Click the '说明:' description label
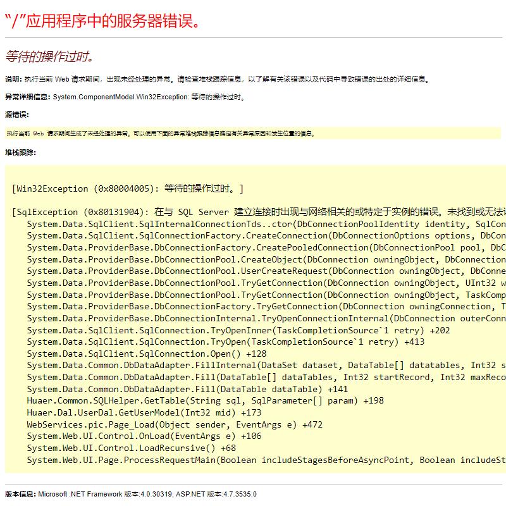The image size is (506, 506). point(13,80)
